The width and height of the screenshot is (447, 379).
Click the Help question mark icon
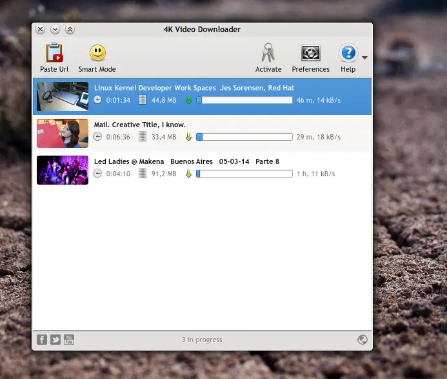click(348, 53)
